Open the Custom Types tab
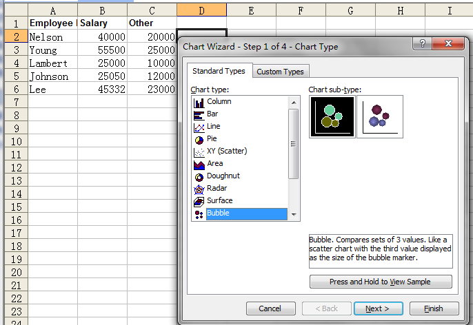Screen dimensions: 473x325 click(280, 72)
